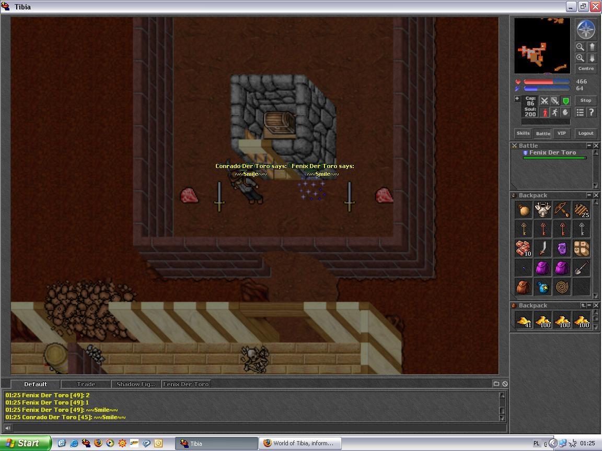
Task: Click the crossbow item in the backpack
Action: [x=562, y=210]
